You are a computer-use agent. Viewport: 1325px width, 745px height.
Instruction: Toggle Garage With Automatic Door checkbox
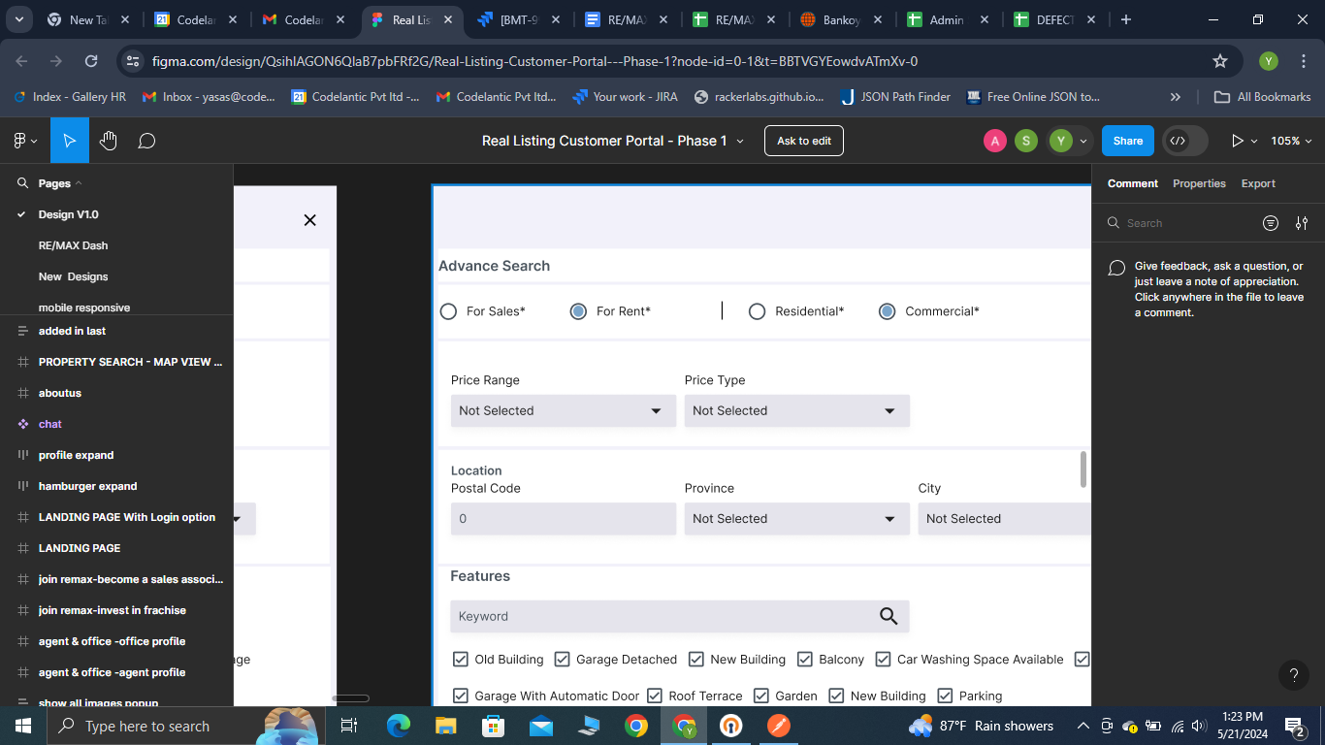[461, 696]
